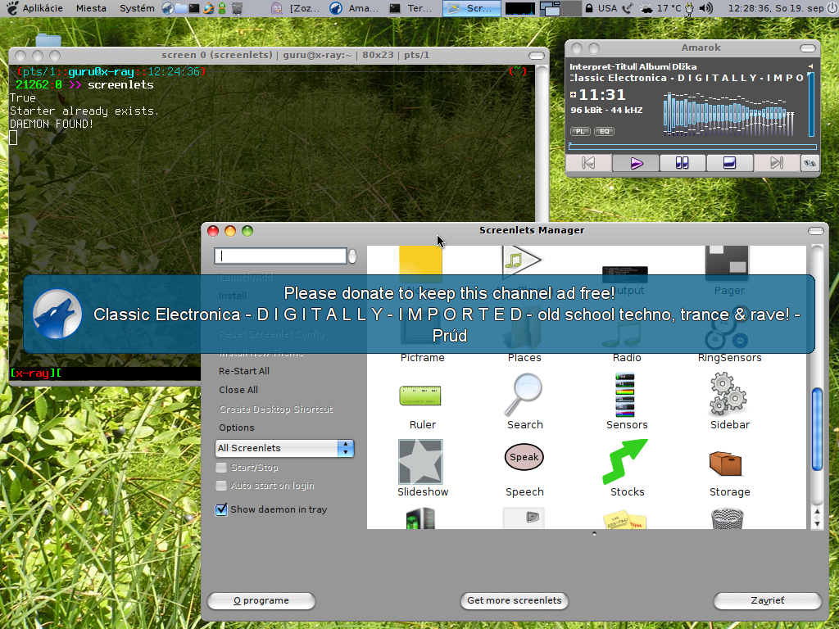The width and height of the screenshot is (839, 629).
Task: Stop playback in Amarok
Action: click(x=729, y=163)
